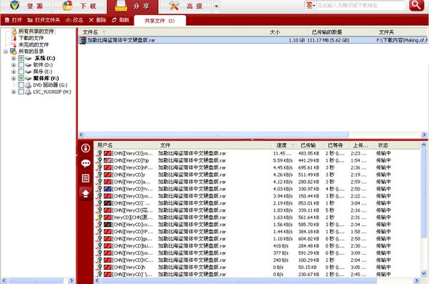The width and height of the screenshot is (429, 284).
Task: Click folder tree scroll right arrow
Action: coord(71,280)
